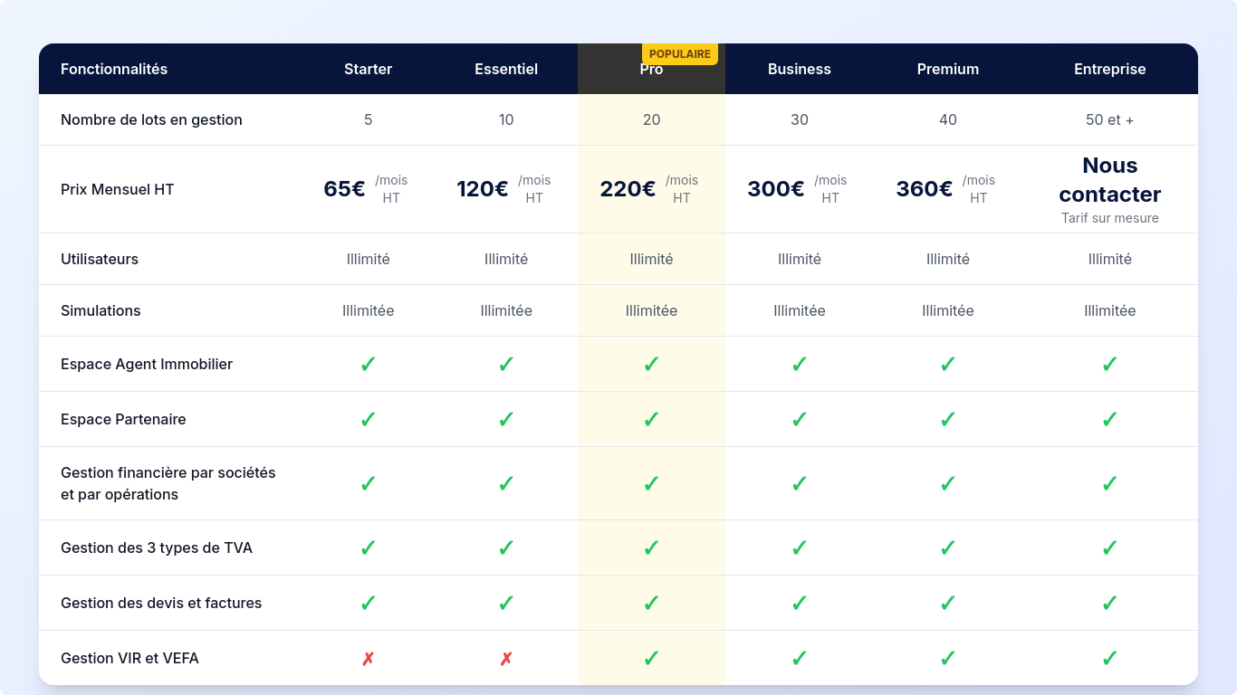Click Pro checkmark in Gestion VIR et VEFA row
Viewport: 1237px width, 695px height.
coord(651,659)
